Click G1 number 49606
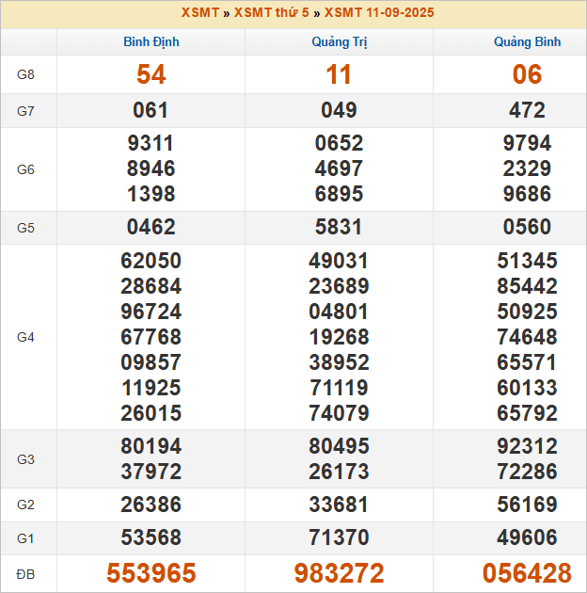Screen dimensions: 587x593 click(528, 537)
